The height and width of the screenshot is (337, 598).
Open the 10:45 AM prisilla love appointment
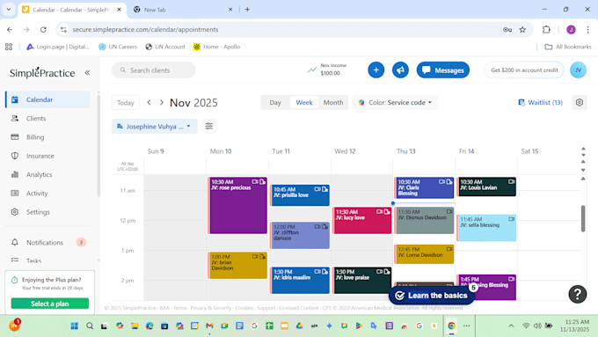click(300, 195)
